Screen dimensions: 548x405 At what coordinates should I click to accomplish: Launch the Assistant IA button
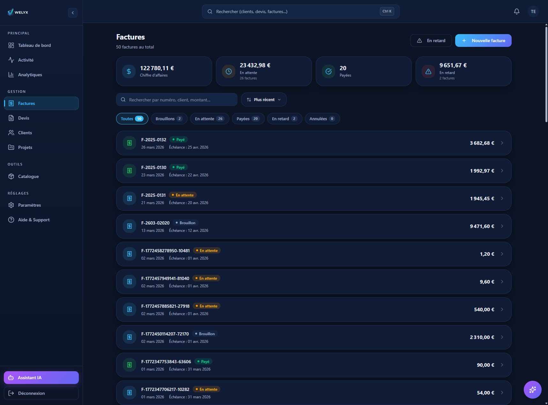point(41,378)
